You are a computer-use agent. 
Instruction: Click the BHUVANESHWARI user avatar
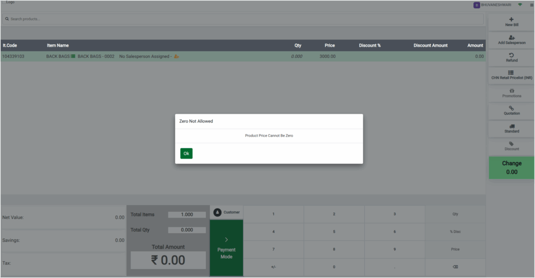[x=476, y=5]
